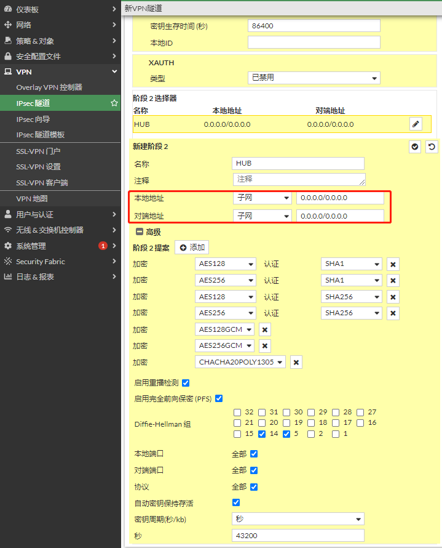The width and height of the screenshot is (442, 548).
Task: Select IPsec 向导 menu item
Action: (33, 119)
